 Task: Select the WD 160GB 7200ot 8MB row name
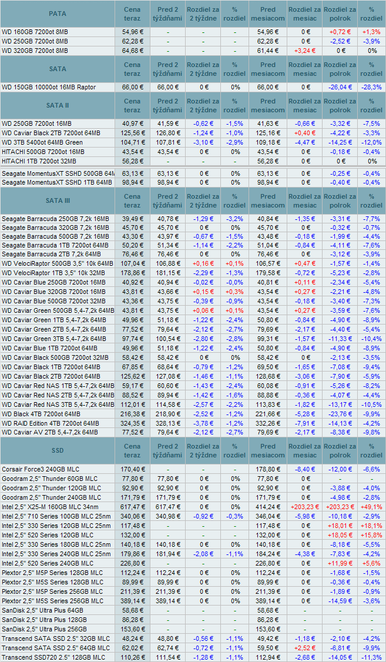coord(35,32)
